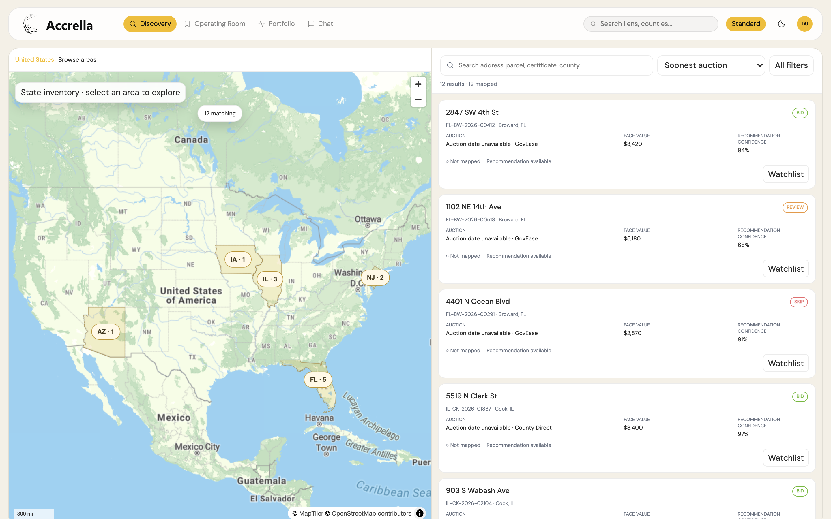Select the NJ · 2 state marker
The width and height of the screenshot is (831, 519).
[375, 277]
